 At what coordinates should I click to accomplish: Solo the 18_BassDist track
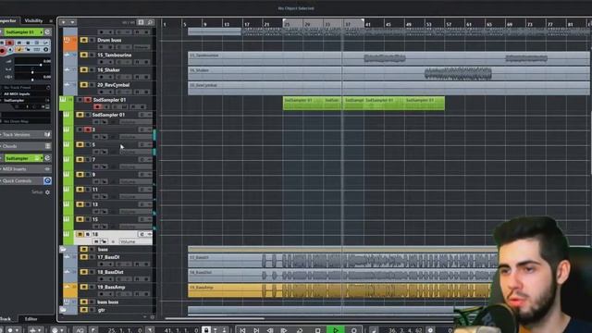[x=92, y=272]
